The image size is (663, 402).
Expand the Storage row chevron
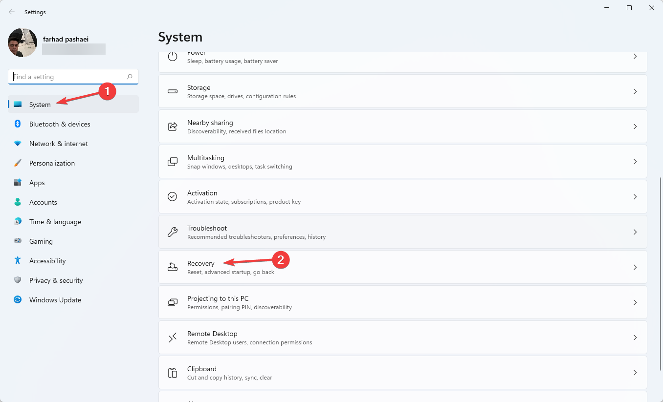click(635, 91)
